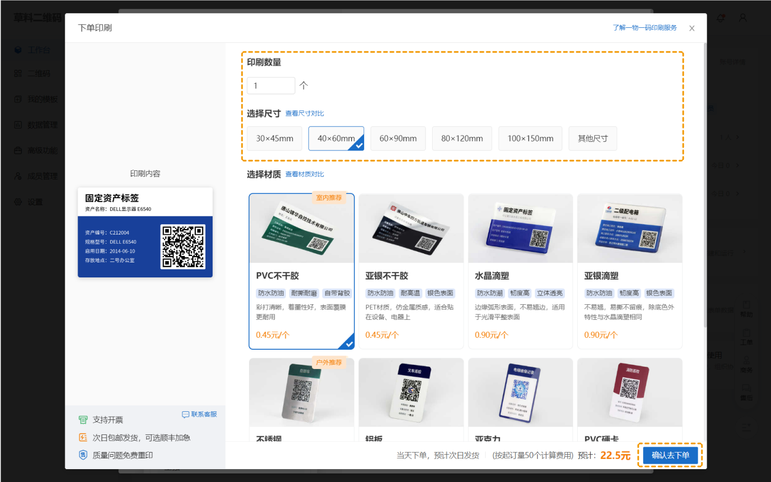The height and width of the screenshot is (482, 771).
Task: Click the 印刷内容 label
Action: pos(145,174)
